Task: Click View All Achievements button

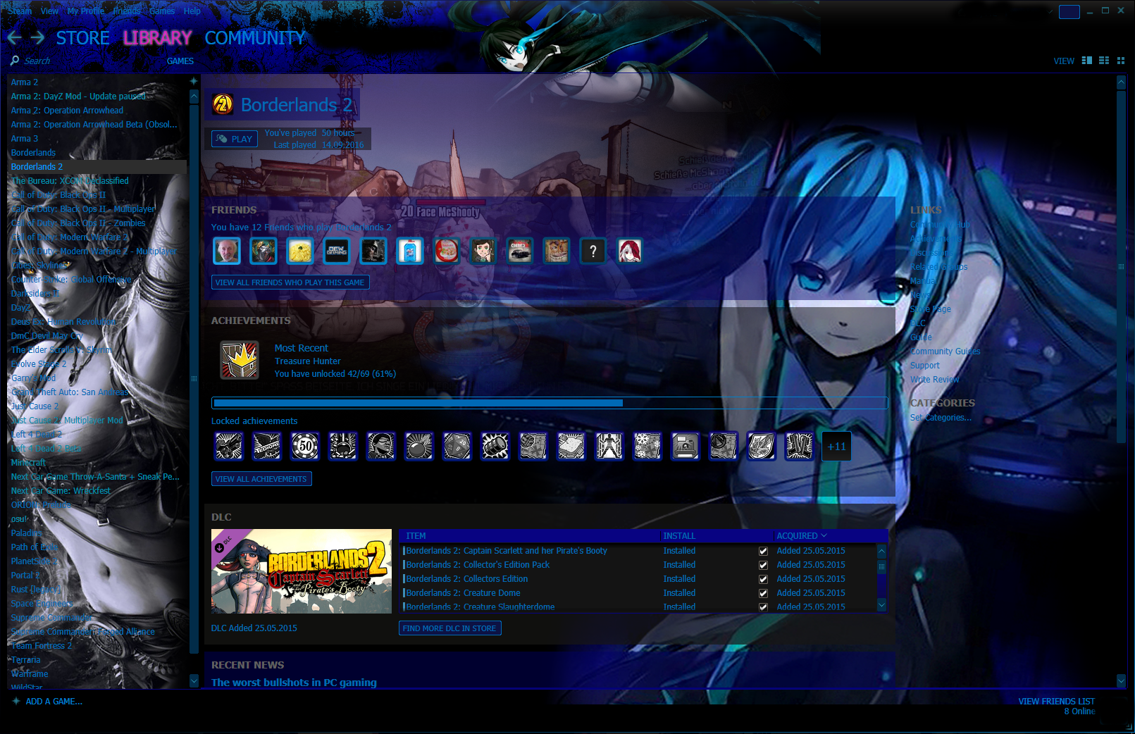Action: click(261, 479)
